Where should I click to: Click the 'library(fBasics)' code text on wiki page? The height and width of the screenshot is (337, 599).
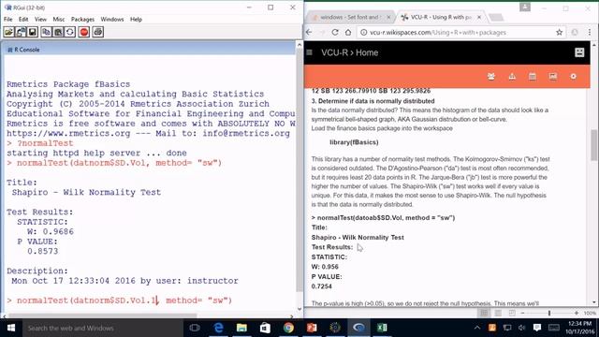(354, 142)
